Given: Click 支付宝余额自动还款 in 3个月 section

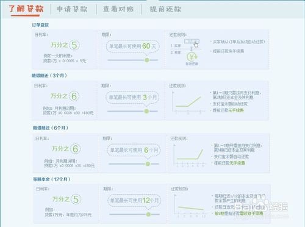Looking at the screenshot, I should pos(230,104).
